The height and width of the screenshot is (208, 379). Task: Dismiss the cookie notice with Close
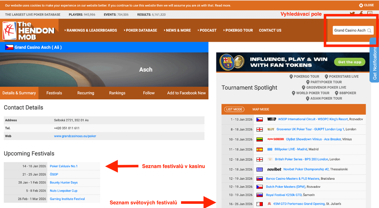coord(366,5)
